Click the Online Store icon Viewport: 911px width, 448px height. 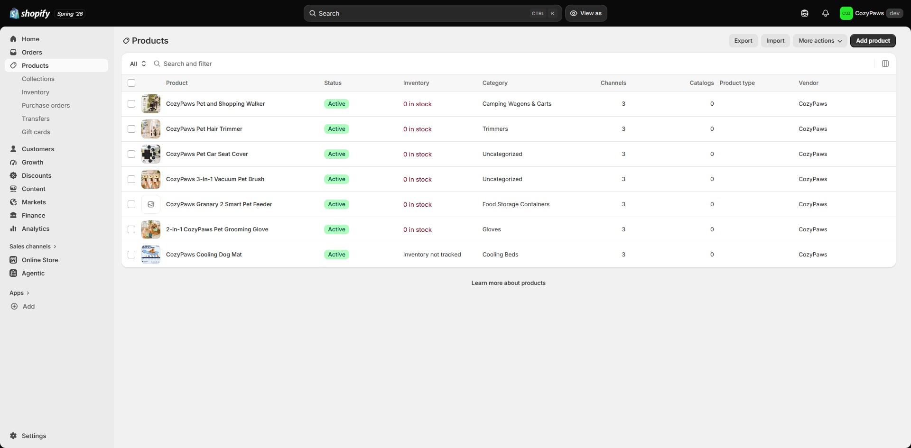(x=13, y=260)
